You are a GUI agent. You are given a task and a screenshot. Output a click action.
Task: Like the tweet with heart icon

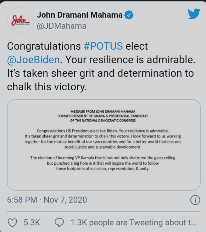tap(12, 223)
